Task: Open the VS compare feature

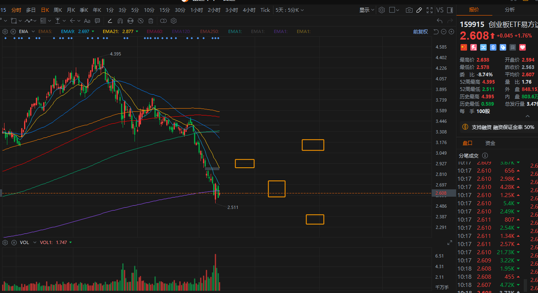Action: 440,10
